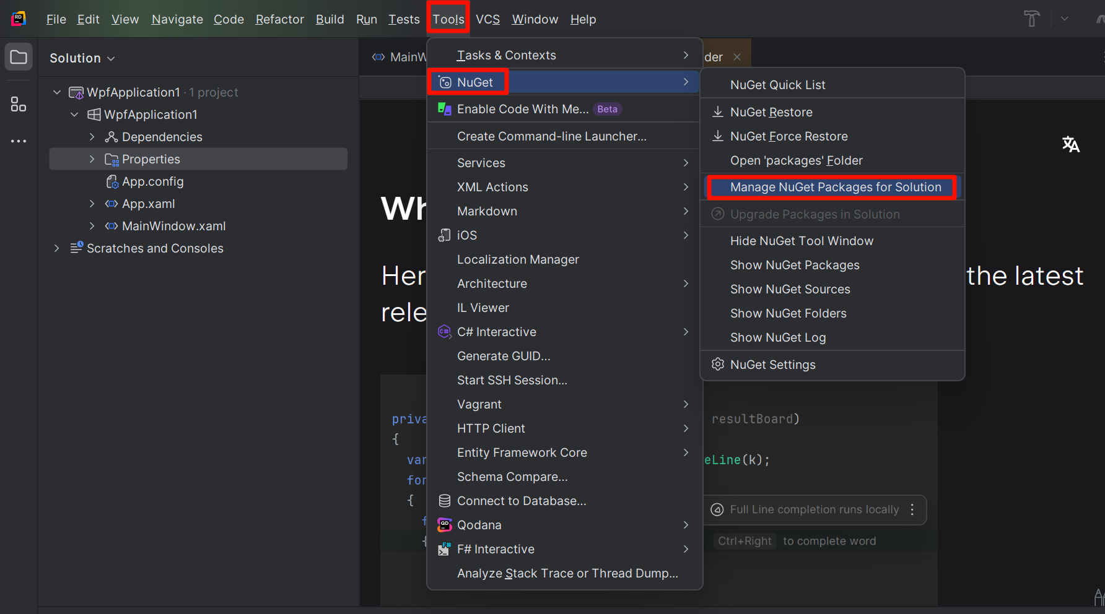
Task: Click the Rider application logo icon
Action: tap(19, 19)
